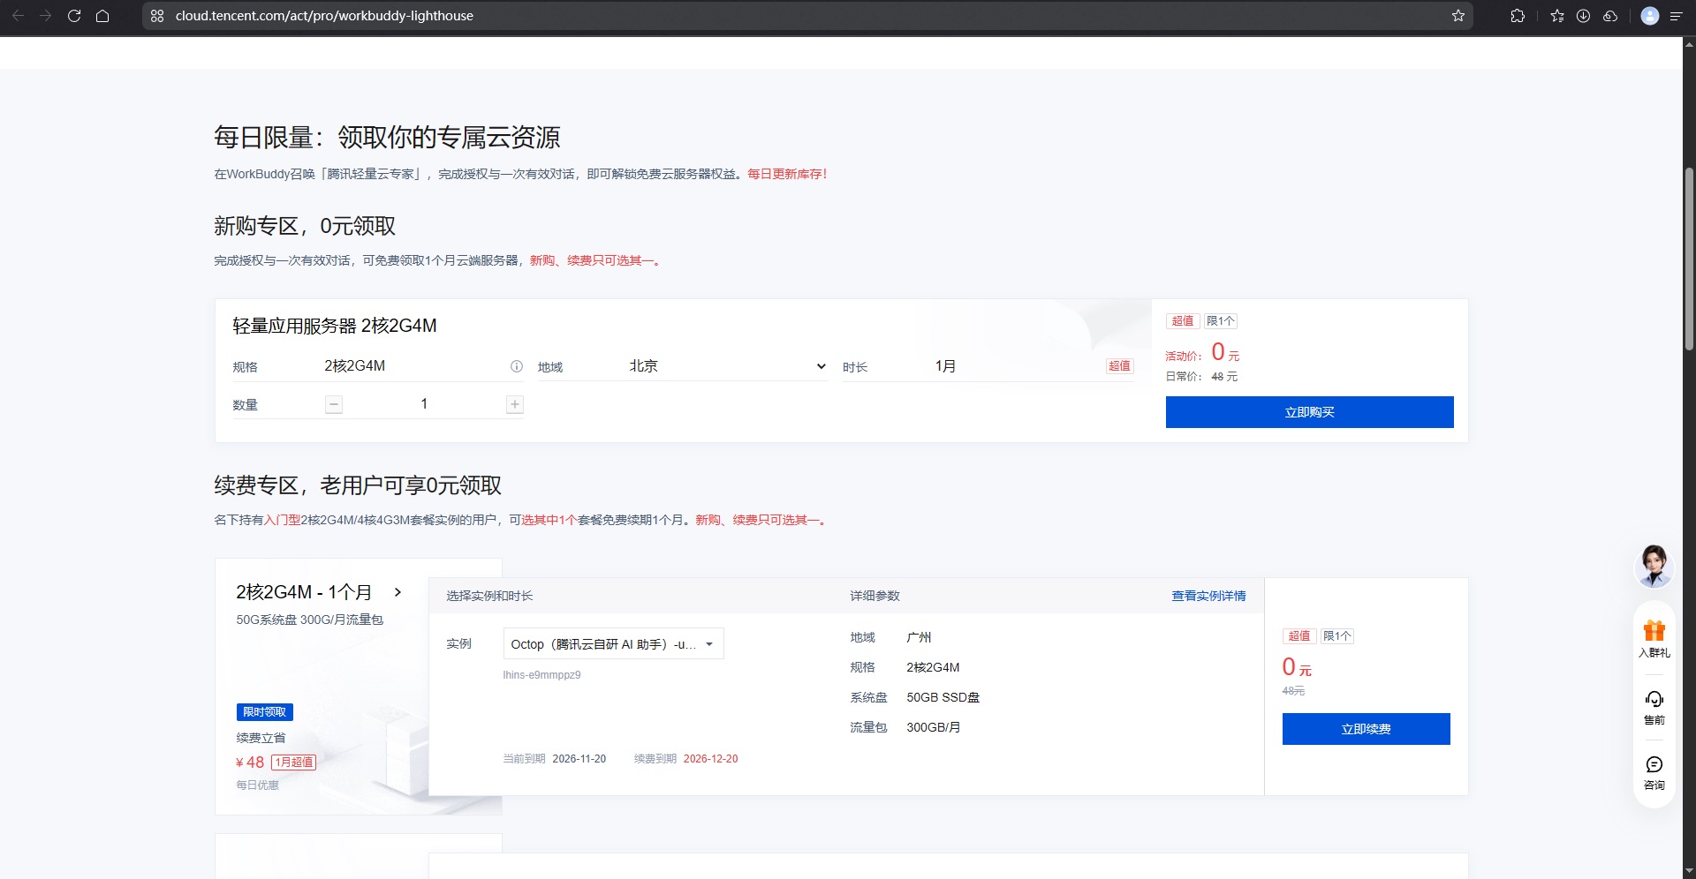Go forward in browser history
This screenshot has width=1696, height=879.
pyautogui.click(x=46, y=16)
